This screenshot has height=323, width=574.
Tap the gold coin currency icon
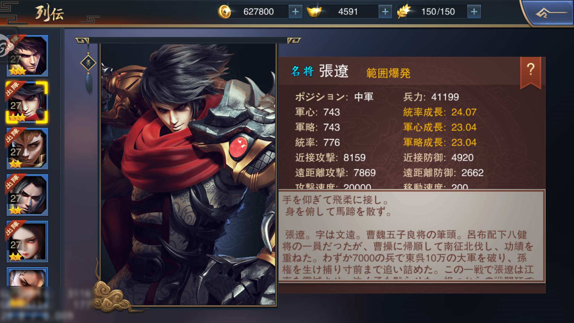(225, 12)
